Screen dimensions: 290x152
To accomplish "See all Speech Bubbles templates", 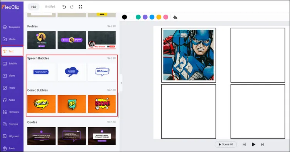I will 111,58.
